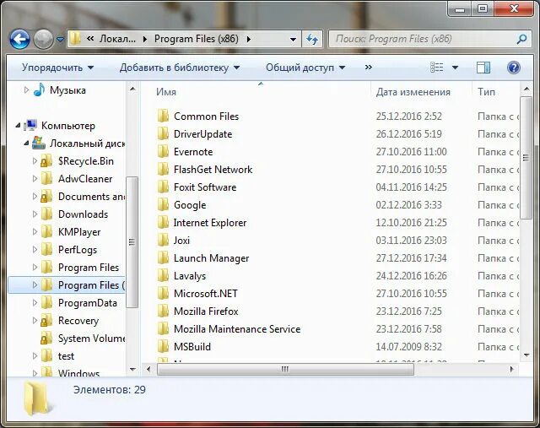Click the navigation pane scroll down arrow
This screenshot has width=540, height=428.
(132, 370)
